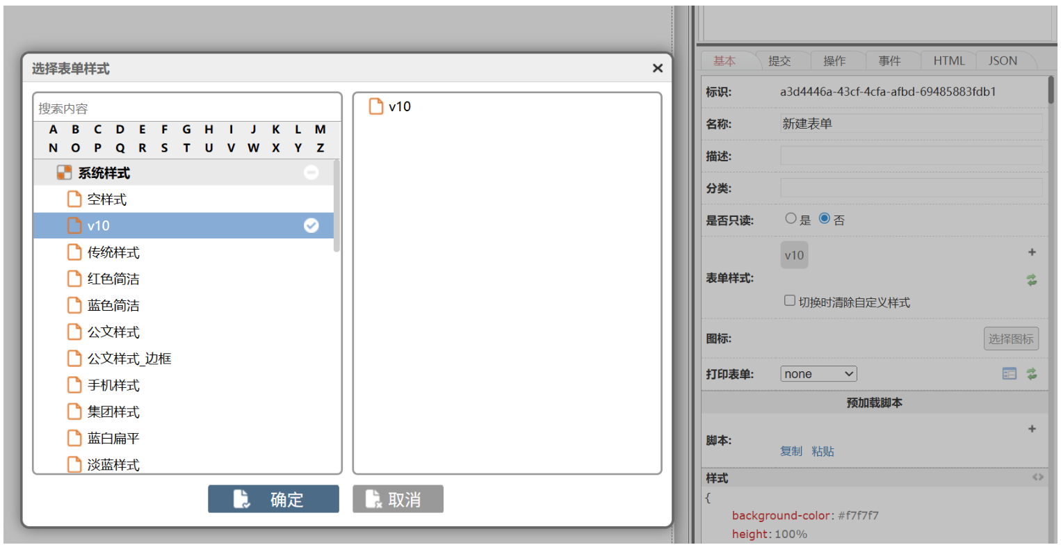Image resolution: width=1061 pixels, height=545 pixels.
Task: Click the plus icon in script row
Action: tap(1032, 429)
